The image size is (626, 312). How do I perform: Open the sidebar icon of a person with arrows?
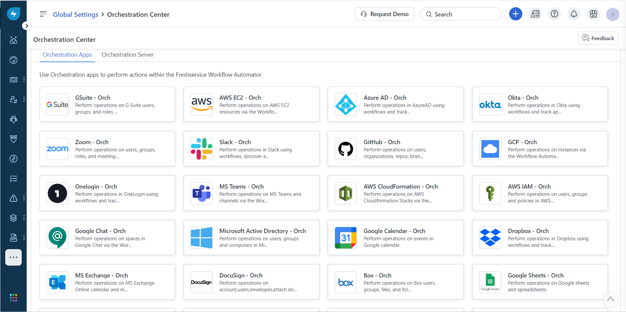[x=13, y=99]
